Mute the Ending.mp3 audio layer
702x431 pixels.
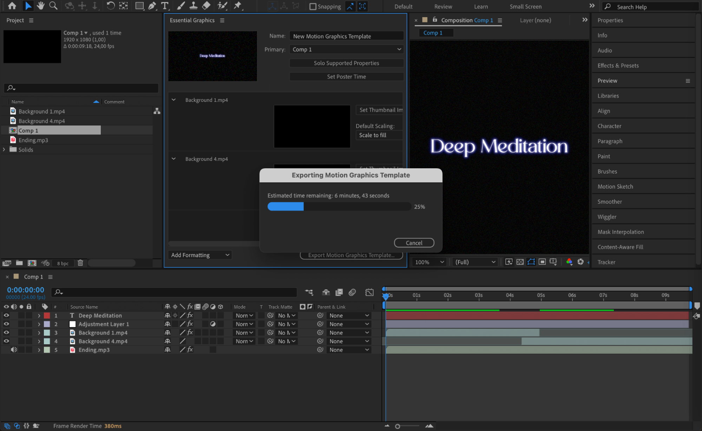pos(14,350)
